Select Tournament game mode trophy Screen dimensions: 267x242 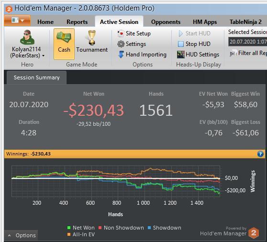pos(92,38)
